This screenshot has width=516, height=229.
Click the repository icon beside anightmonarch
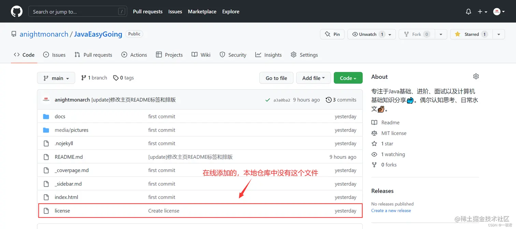click(x=14, y=34)
